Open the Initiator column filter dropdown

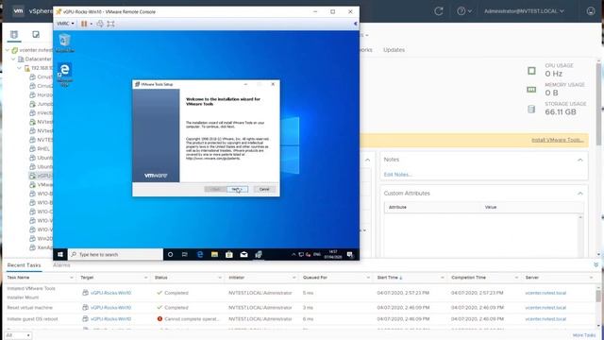coord(294,278)
